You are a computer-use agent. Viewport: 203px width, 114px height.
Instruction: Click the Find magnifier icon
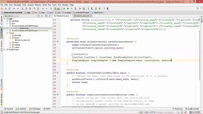click(35, 9)
